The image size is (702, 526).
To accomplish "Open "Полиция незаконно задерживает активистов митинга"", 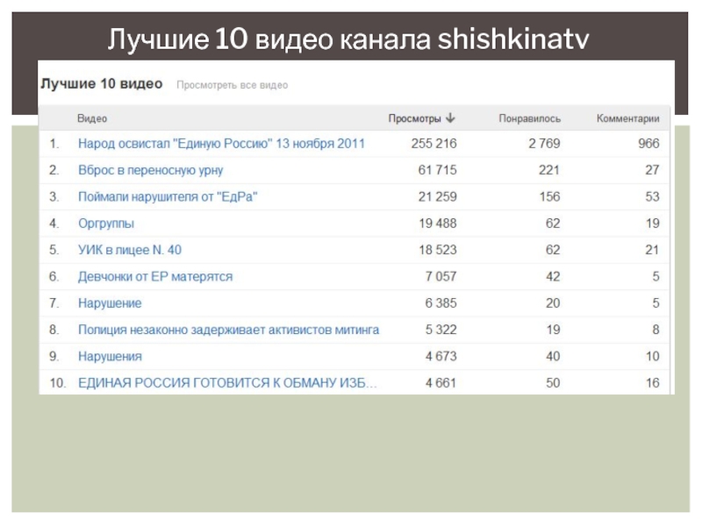I will point(228,330).
